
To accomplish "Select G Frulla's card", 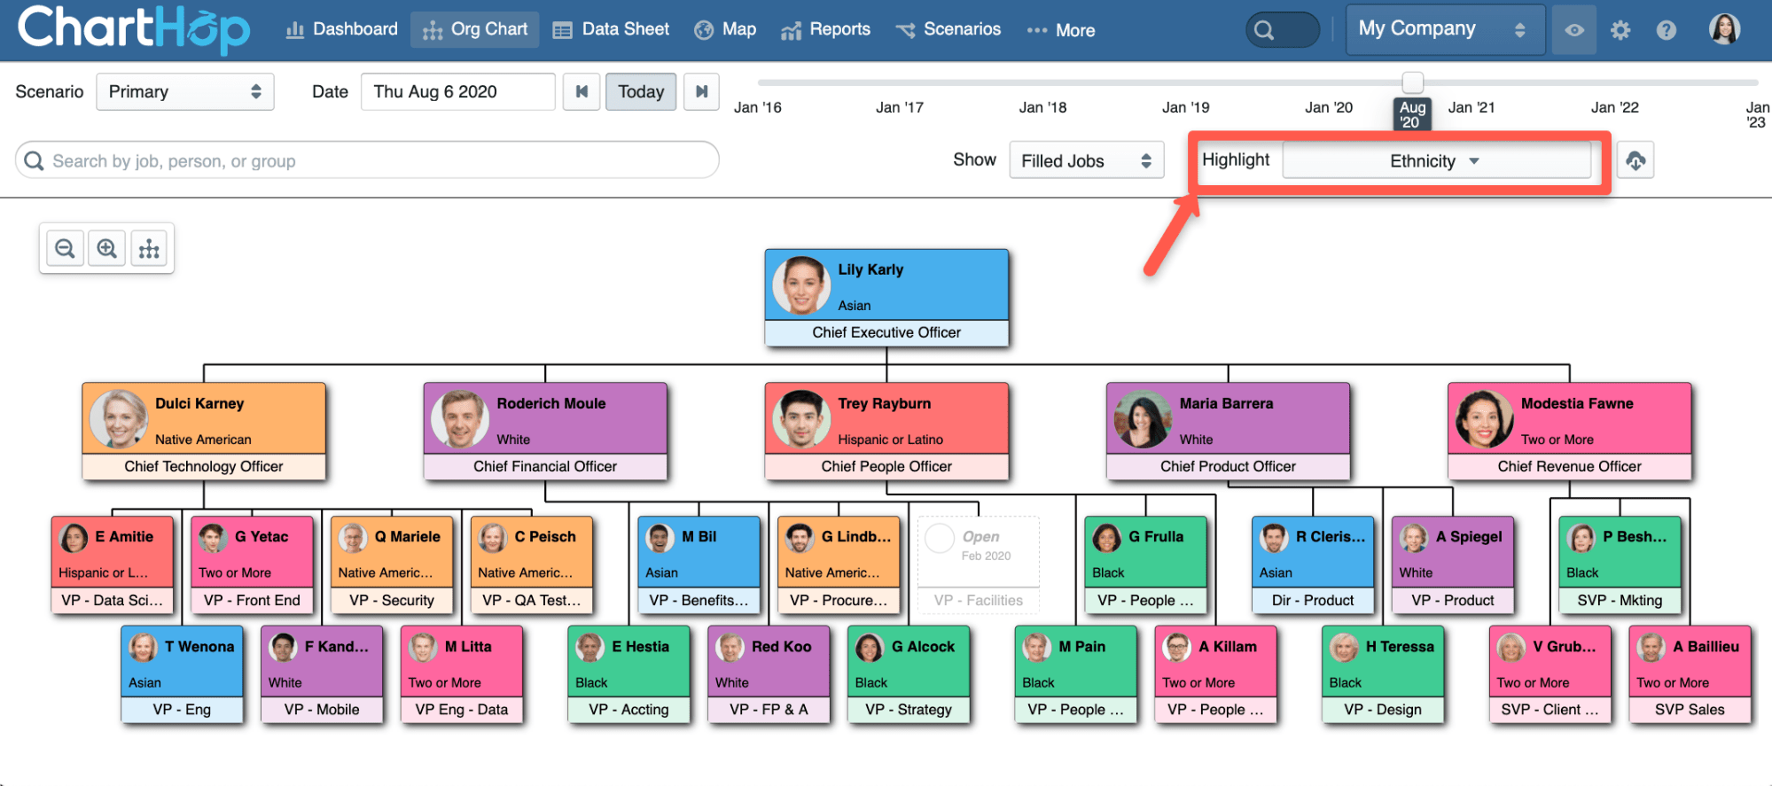I will tap(1146, 564).
